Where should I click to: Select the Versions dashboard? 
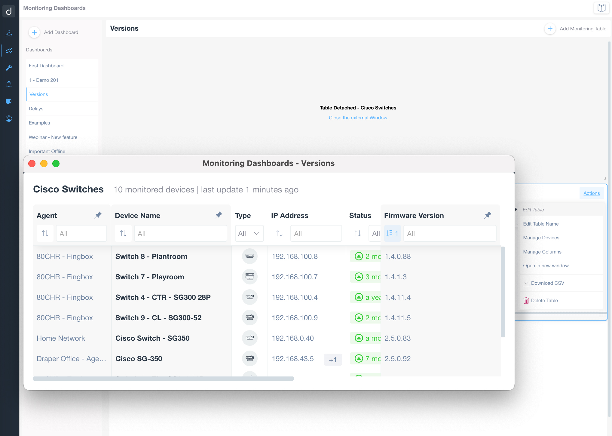62,94
